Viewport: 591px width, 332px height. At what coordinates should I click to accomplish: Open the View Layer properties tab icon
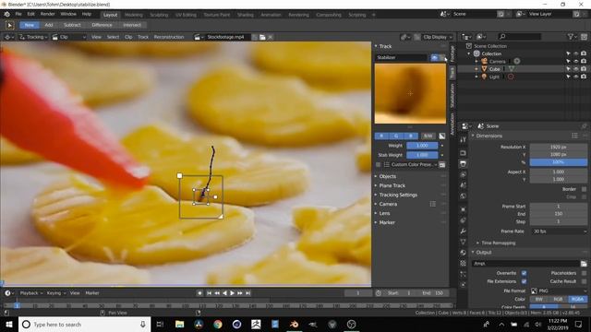[x=463, y=174]
